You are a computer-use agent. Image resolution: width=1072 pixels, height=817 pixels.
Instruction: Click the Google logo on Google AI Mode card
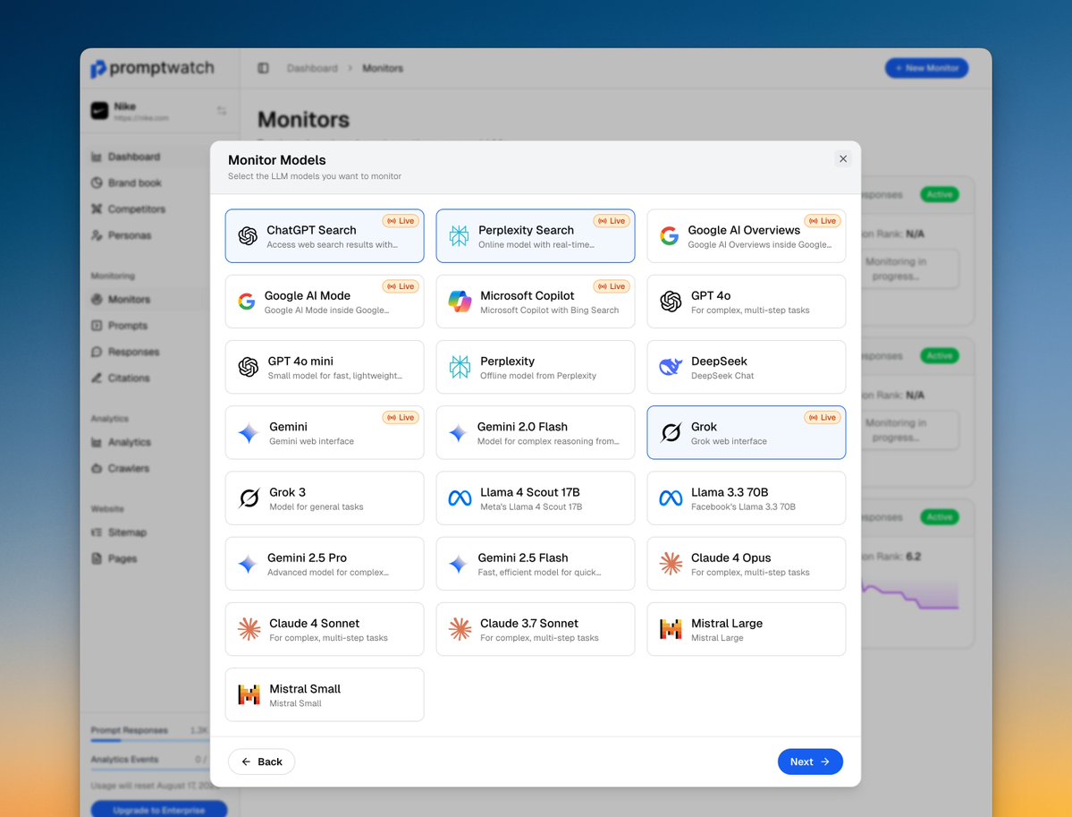tap(247, 301)
